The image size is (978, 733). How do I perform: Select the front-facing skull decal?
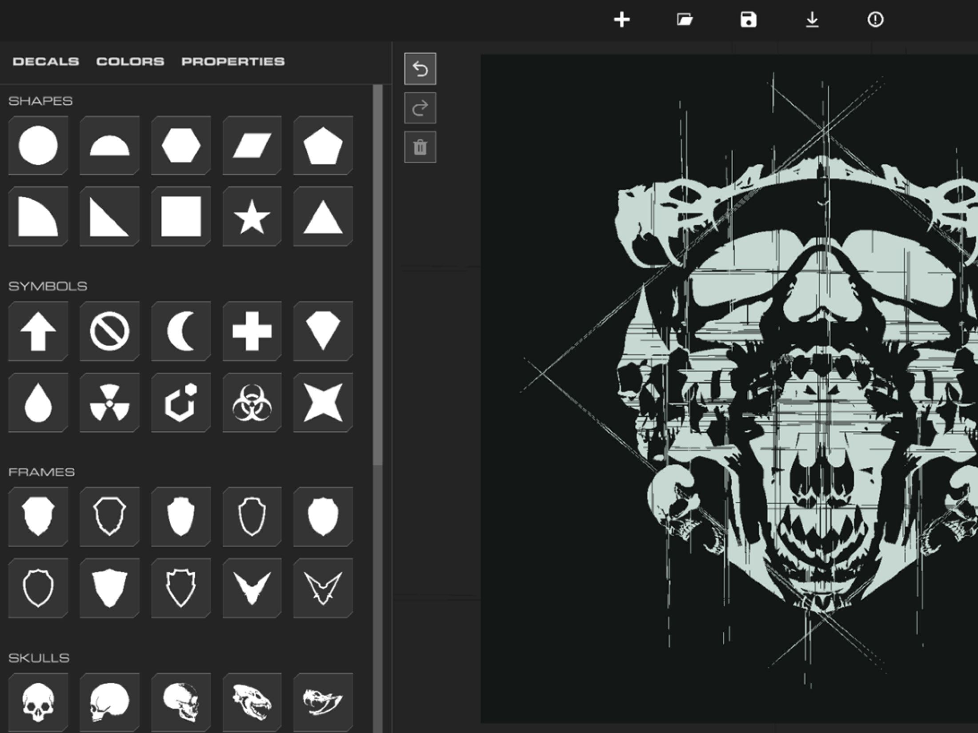point(38,702)
